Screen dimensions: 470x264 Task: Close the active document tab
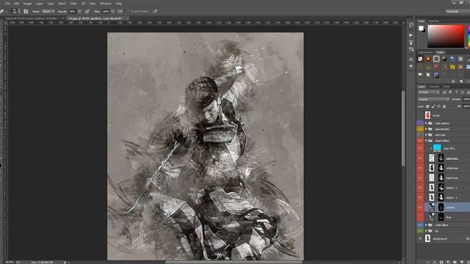coord(127,18)
